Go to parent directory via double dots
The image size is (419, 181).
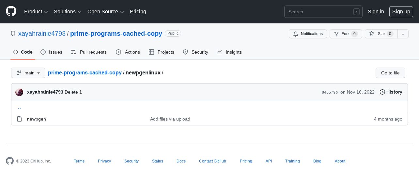click(19, 107)
